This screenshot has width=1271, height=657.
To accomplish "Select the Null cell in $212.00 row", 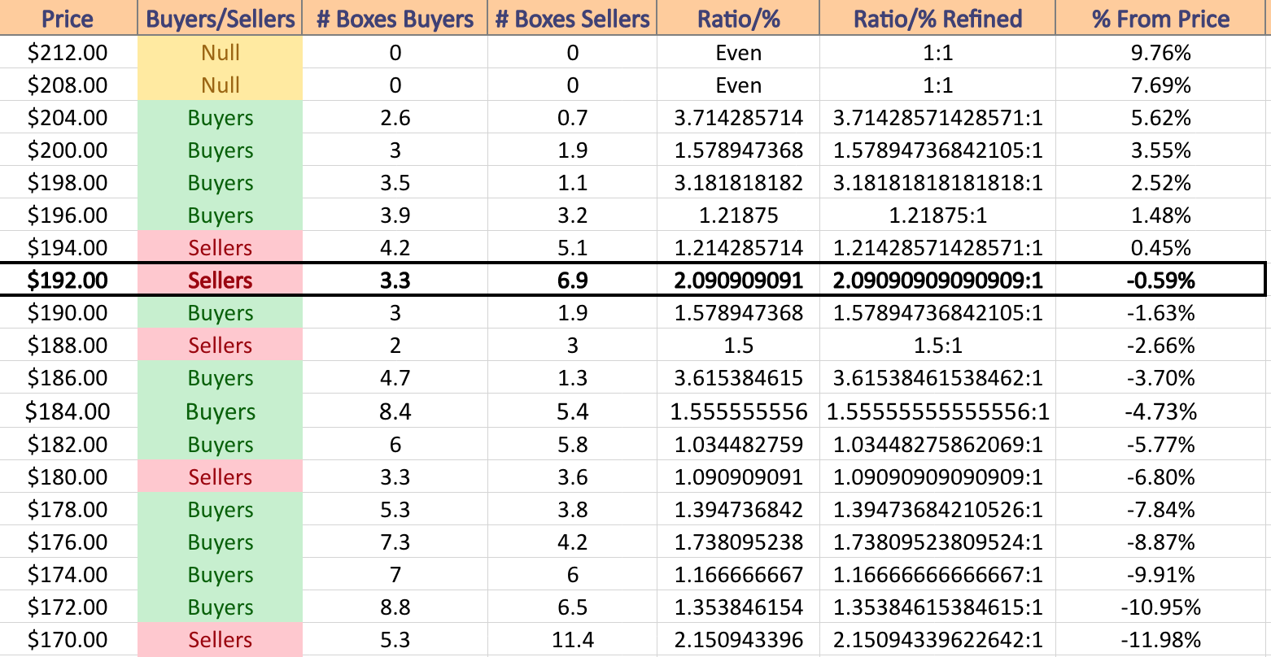I will click(220, 53).
